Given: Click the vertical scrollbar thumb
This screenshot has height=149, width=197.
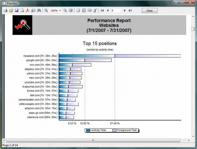Looking at the screenshot, I should [193, 29].
